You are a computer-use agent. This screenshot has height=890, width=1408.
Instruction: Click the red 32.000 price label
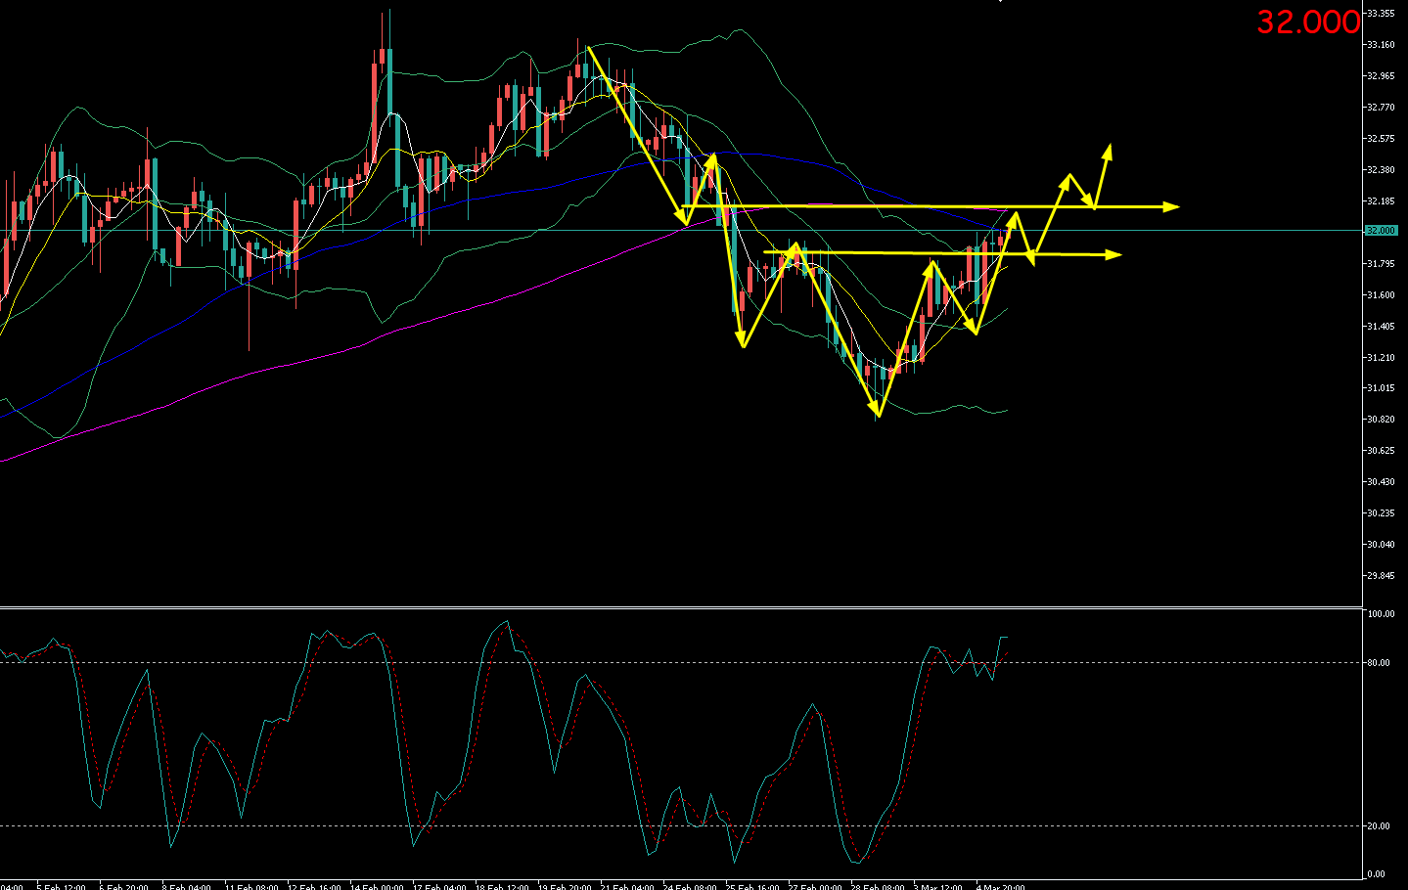coord(1307,22)
